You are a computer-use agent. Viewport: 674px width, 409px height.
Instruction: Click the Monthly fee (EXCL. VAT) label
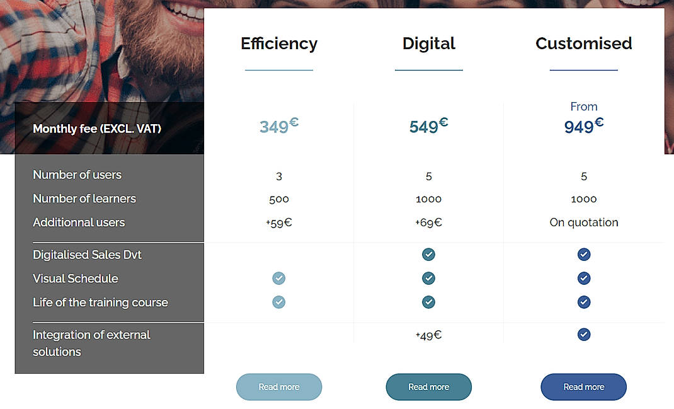click(x=97, y=129)
